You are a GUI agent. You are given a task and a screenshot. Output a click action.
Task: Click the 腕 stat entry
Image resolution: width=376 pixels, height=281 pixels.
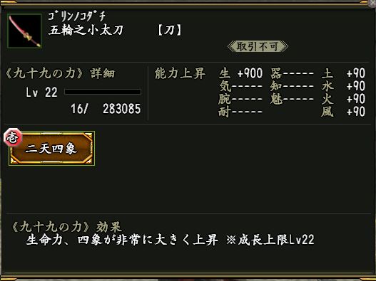coord(240,99)
